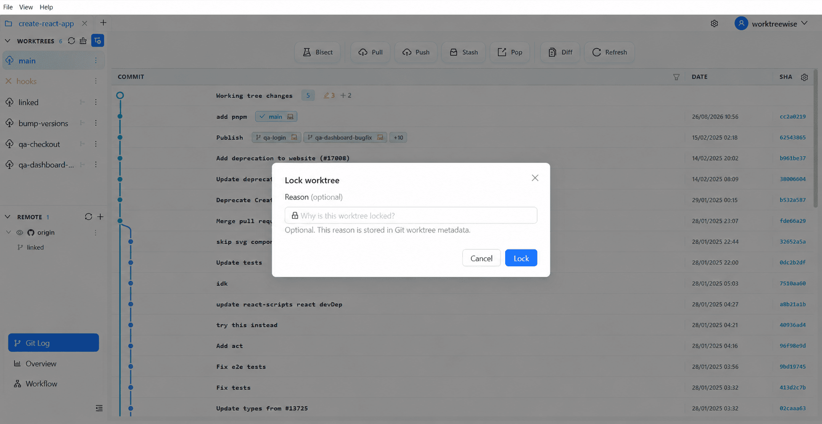Open the app settings gear icon
The image size is (822, 424).
[714, 24]
